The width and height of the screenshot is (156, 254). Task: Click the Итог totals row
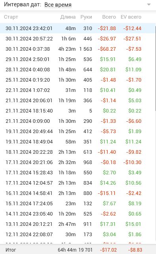click(x=78, y=250)
